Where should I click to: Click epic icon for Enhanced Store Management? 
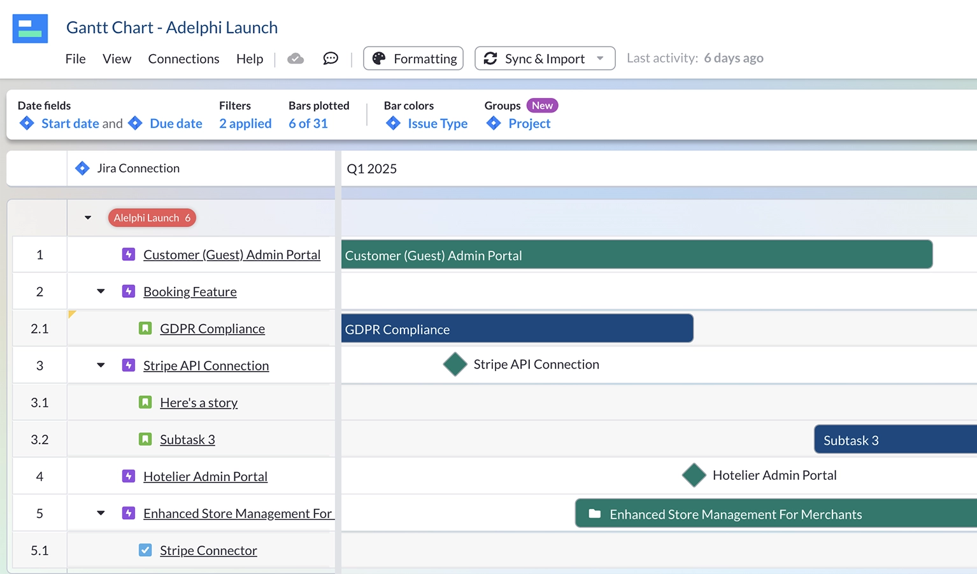[x=129, y=512]
